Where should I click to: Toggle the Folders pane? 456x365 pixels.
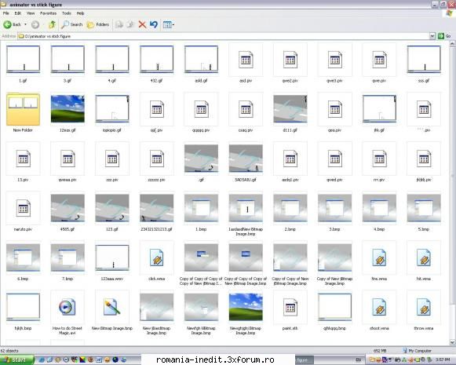98,24
